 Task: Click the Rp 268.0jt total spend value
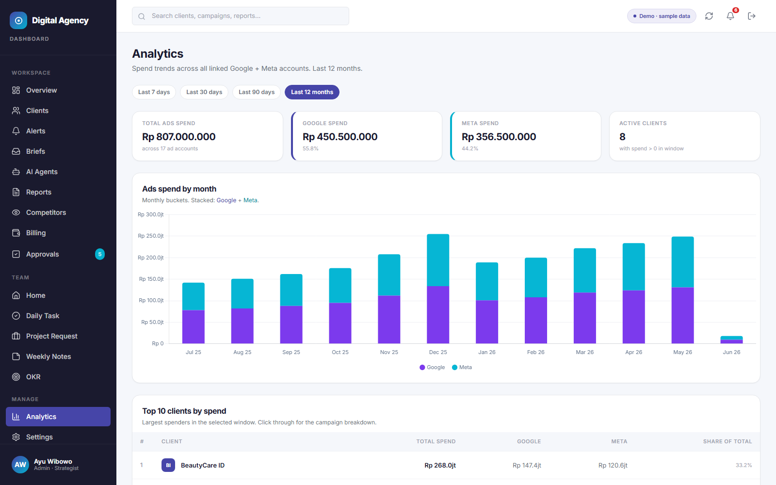coord(440,465)
